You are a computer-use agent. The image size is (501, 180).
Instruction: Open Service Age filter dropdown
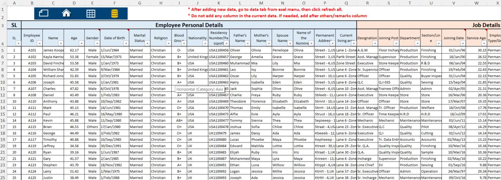click(484, 43)
